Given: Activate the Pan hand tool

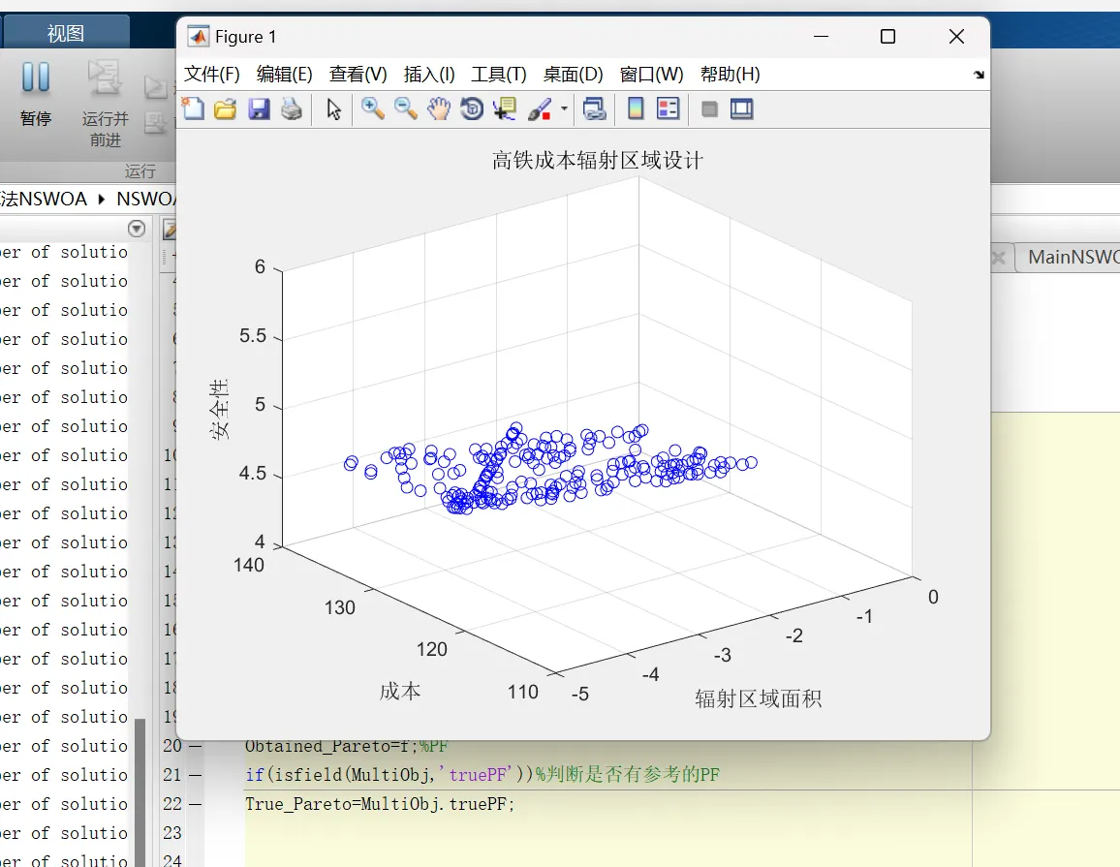Looking at the screenshot, I should (x=439, y=109).
